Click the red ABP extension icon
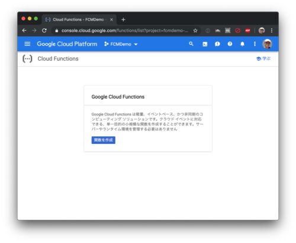This screenshot has width=296, height=243. point(247,31)
